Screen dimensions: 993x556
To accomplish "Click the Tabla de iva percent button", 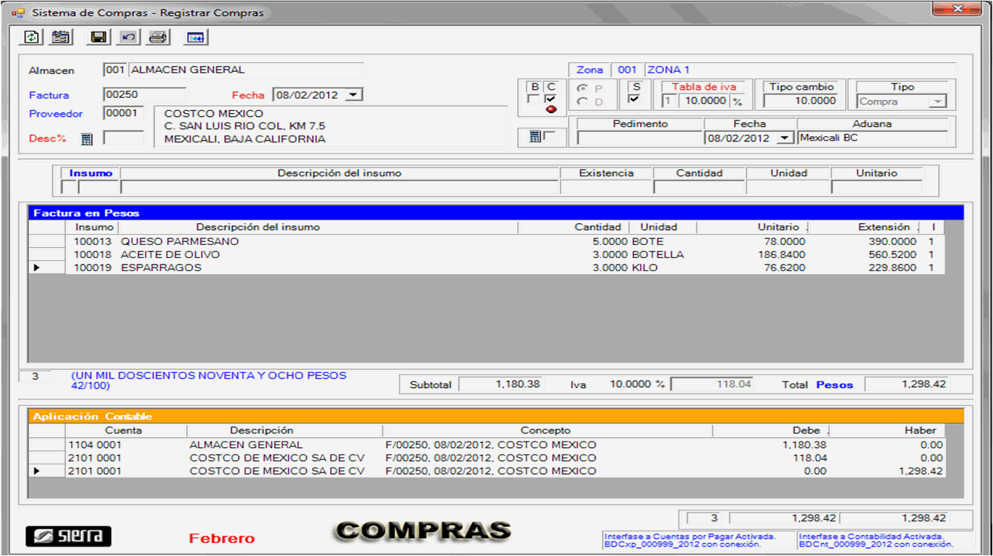I will coord(737,102).
